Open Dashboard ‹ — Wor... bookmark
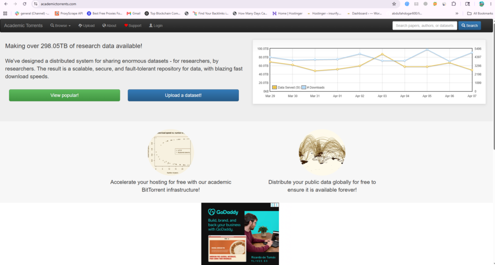This screenshot has height=265, width=495. (364, 13)
